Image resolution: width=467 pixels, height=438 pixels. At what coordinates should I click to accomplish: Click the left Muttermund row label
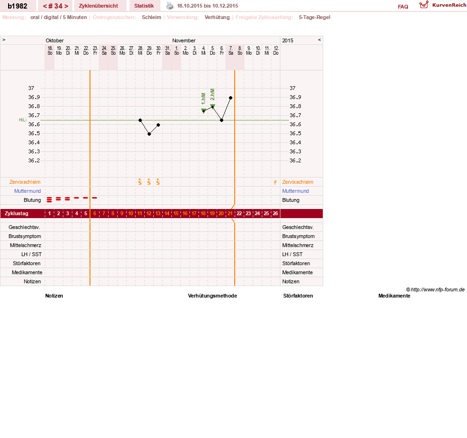click(28, 191)
